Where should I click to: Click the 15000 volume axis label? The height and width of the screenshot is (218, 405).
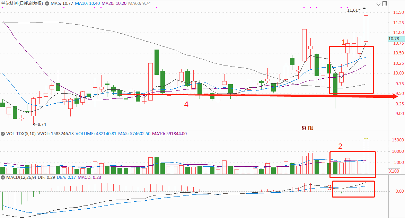(x=398, y=140)
